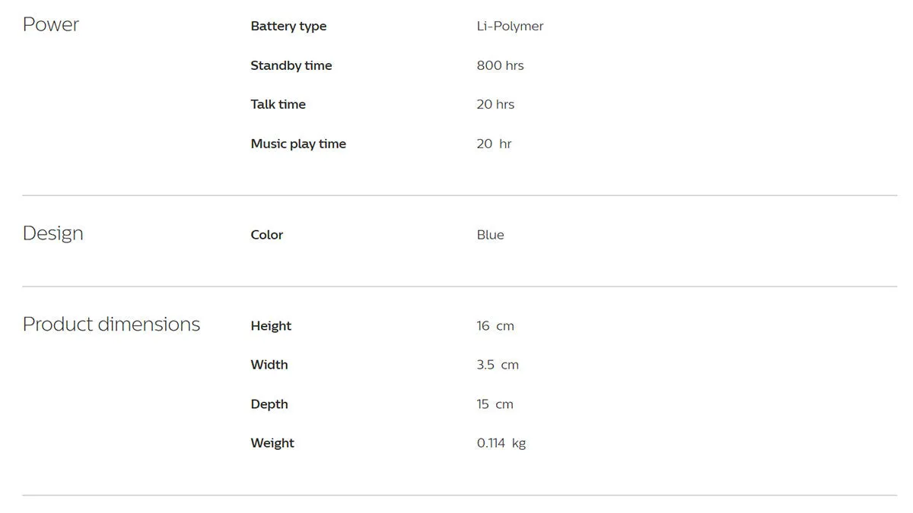Select the Battery type label

pyautogui.click(x=288, y=26)
